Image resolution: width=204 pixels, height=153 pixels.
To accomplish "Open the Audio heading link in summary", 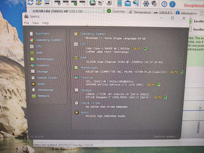I will coord(85,112).
